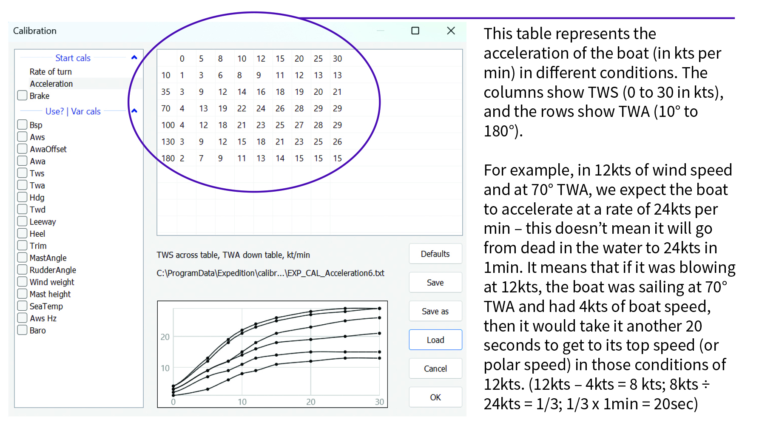Viewport: 762px width, 428px height.
Task: Close the Calibration dialog
Action: (x=451, y=31)
